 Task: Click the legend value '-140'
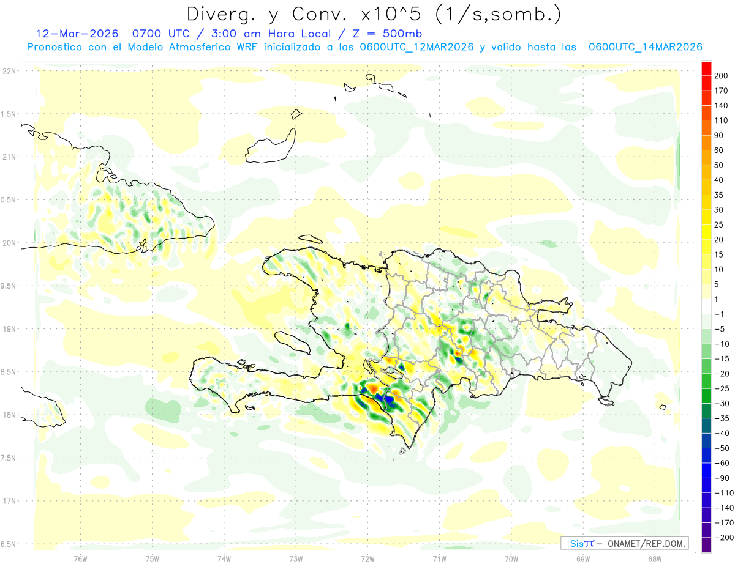(723, 508)
